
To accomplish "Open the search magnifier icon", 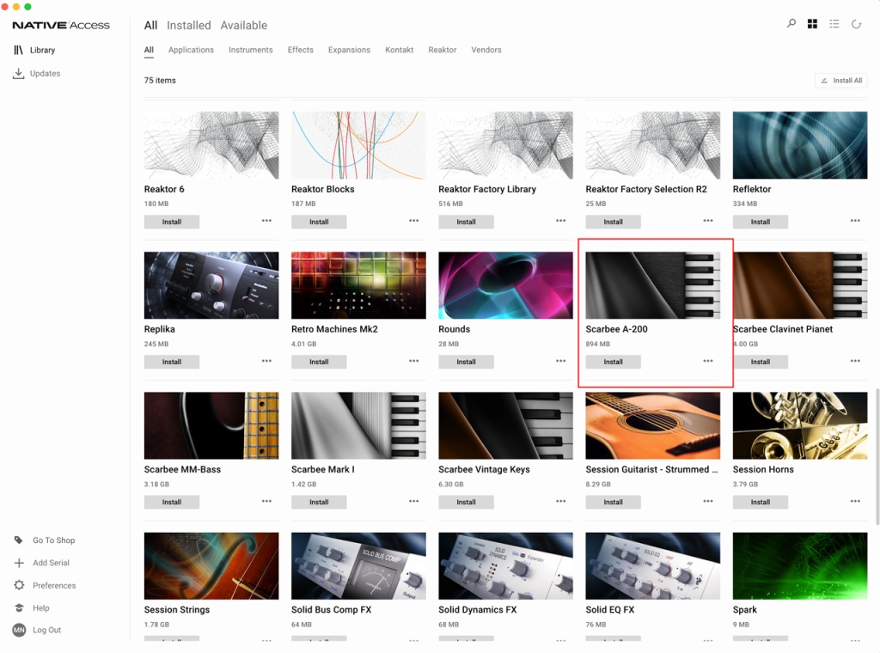I will [791, 23].
